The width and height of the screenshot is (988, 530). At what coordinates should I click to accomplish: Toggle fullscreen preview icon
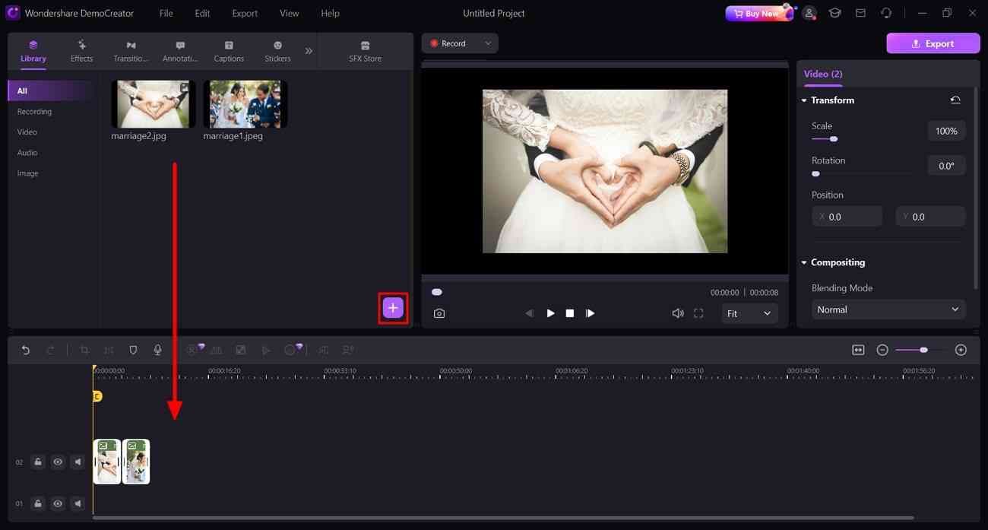pyautogui.click(x=698, y=313)
